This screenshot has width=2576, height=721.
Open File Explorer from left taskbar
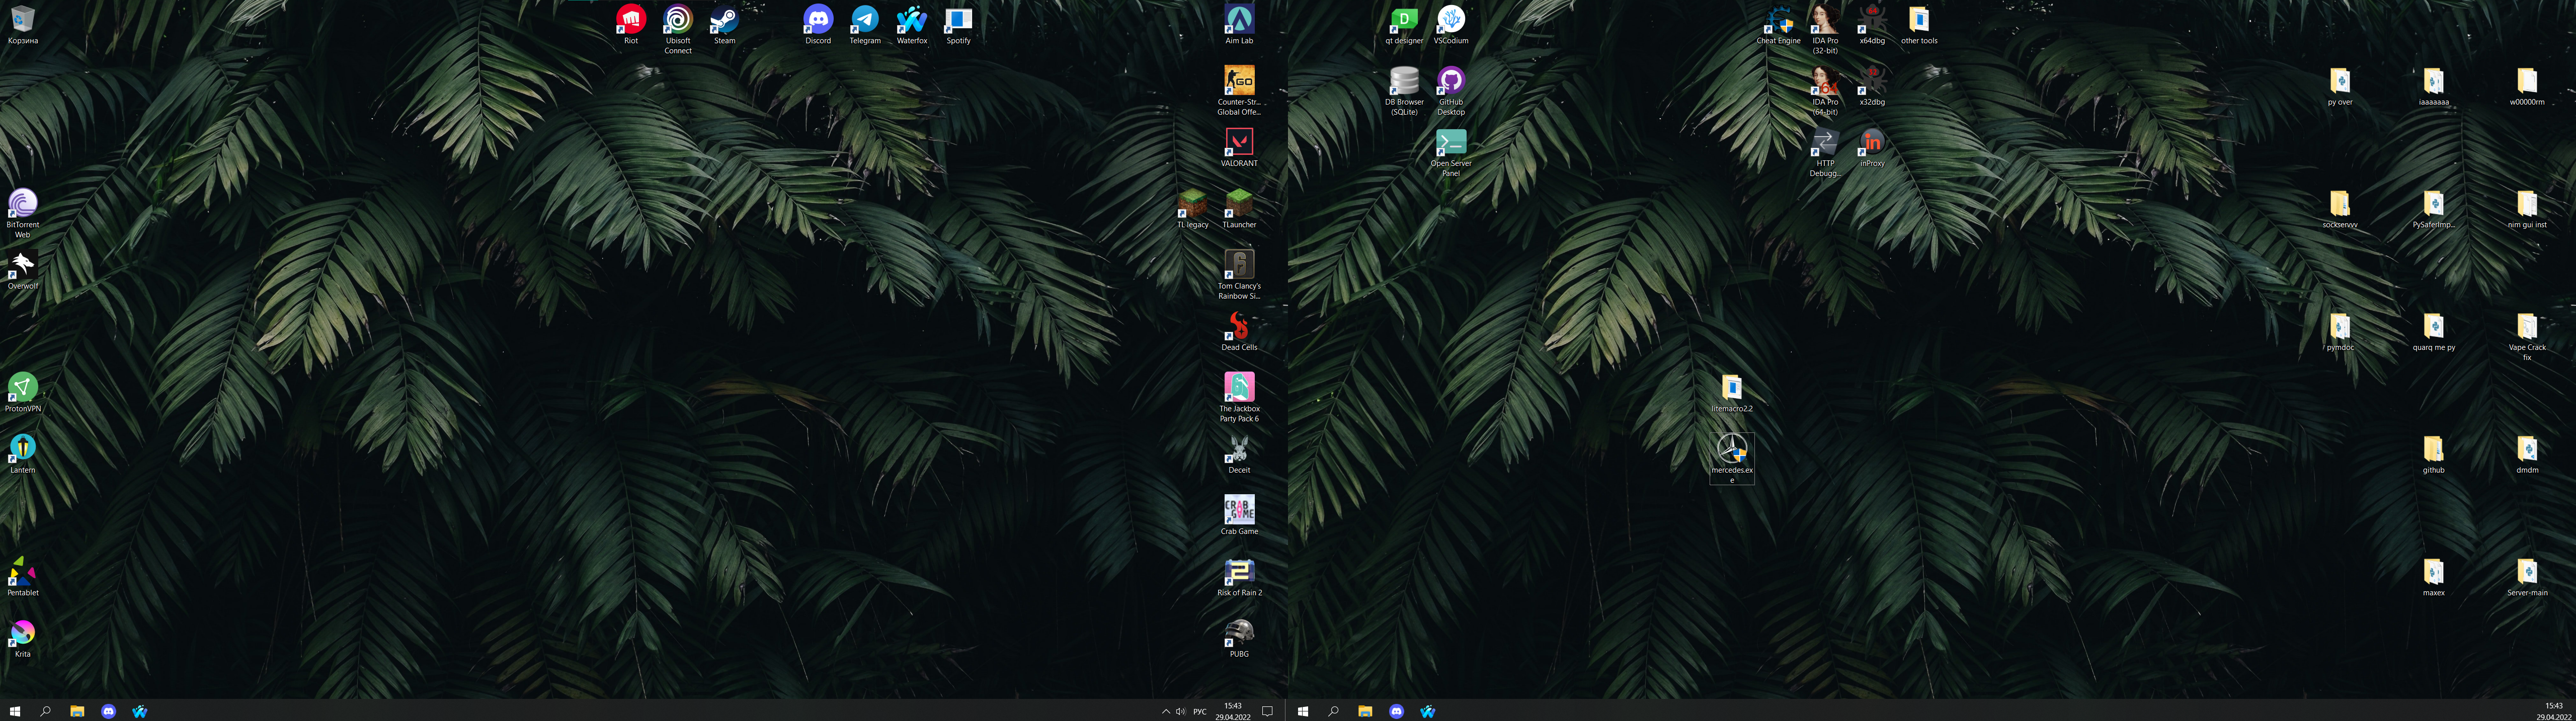[x=77, y=711]
